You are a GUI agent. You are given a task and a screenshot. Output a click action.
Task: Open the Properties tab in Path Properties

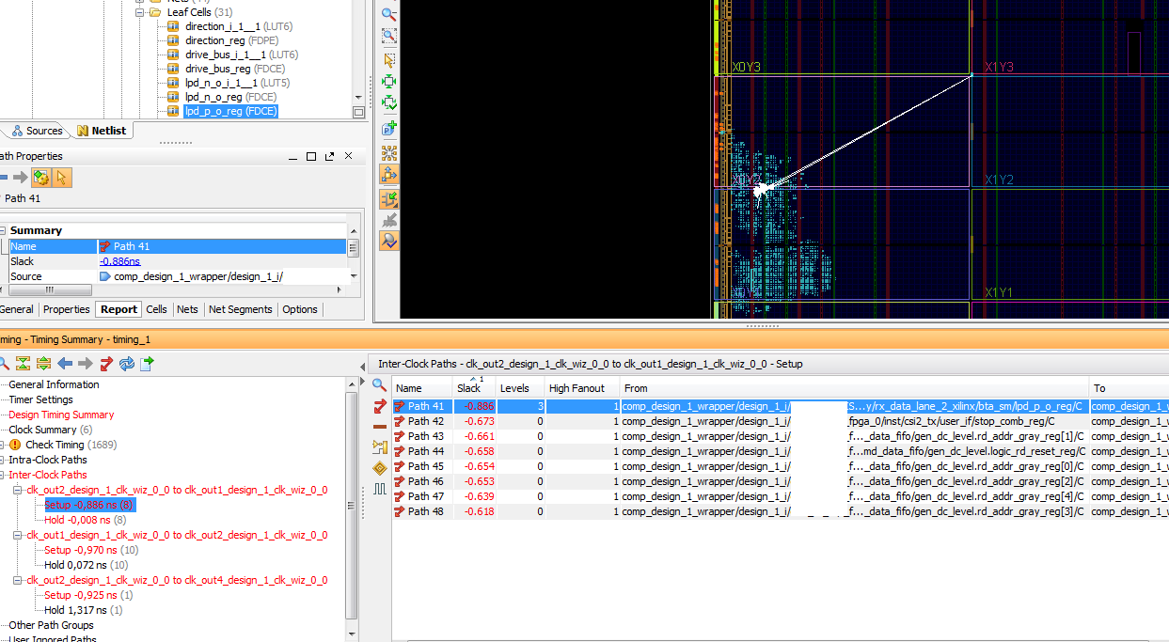pos(67,309)
